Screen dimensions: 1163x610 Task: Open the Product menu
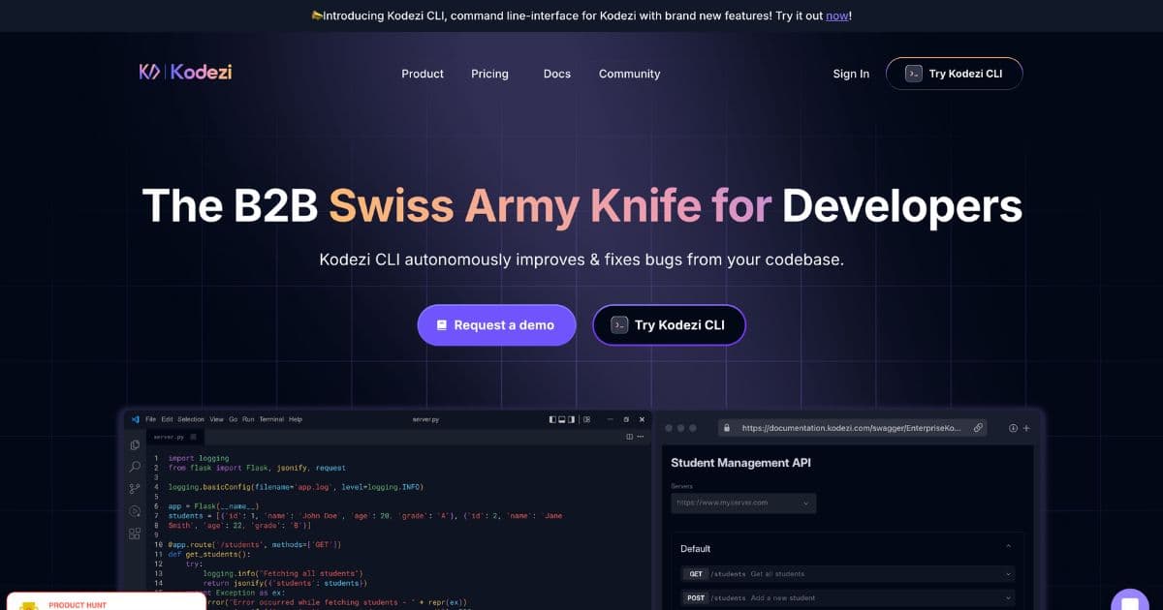click(423, 74)
